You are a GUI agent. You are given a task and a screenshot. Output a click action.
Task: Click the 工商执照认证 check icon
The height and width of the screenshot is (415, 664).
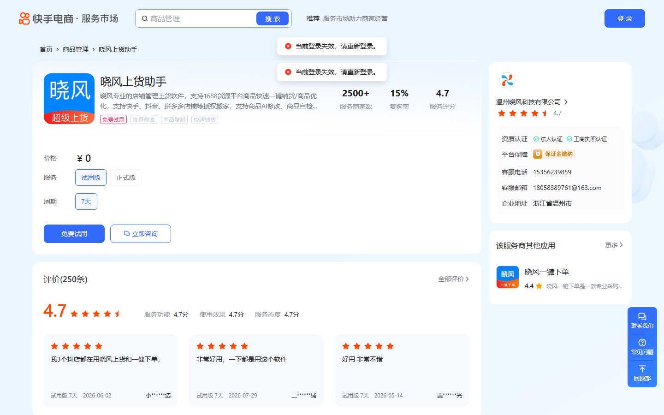click(569, 139)
